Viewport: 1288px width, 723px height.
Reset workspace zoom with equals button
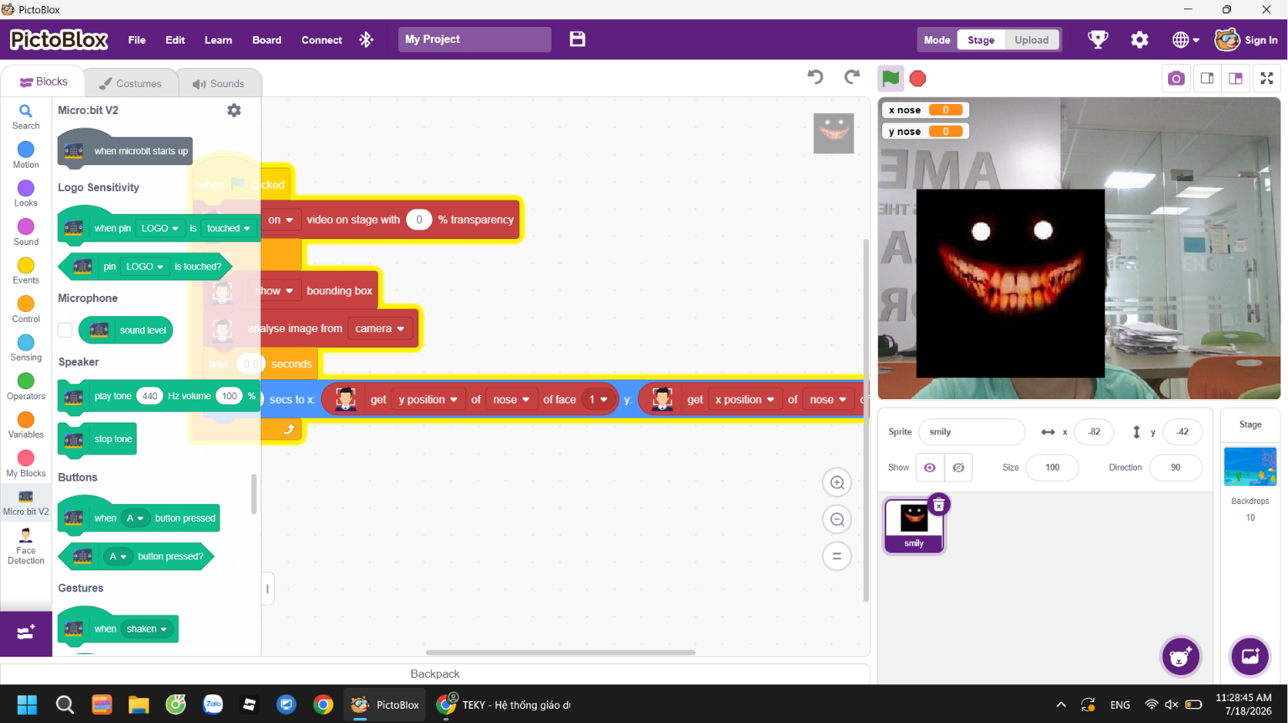click(x=837, y=556)
